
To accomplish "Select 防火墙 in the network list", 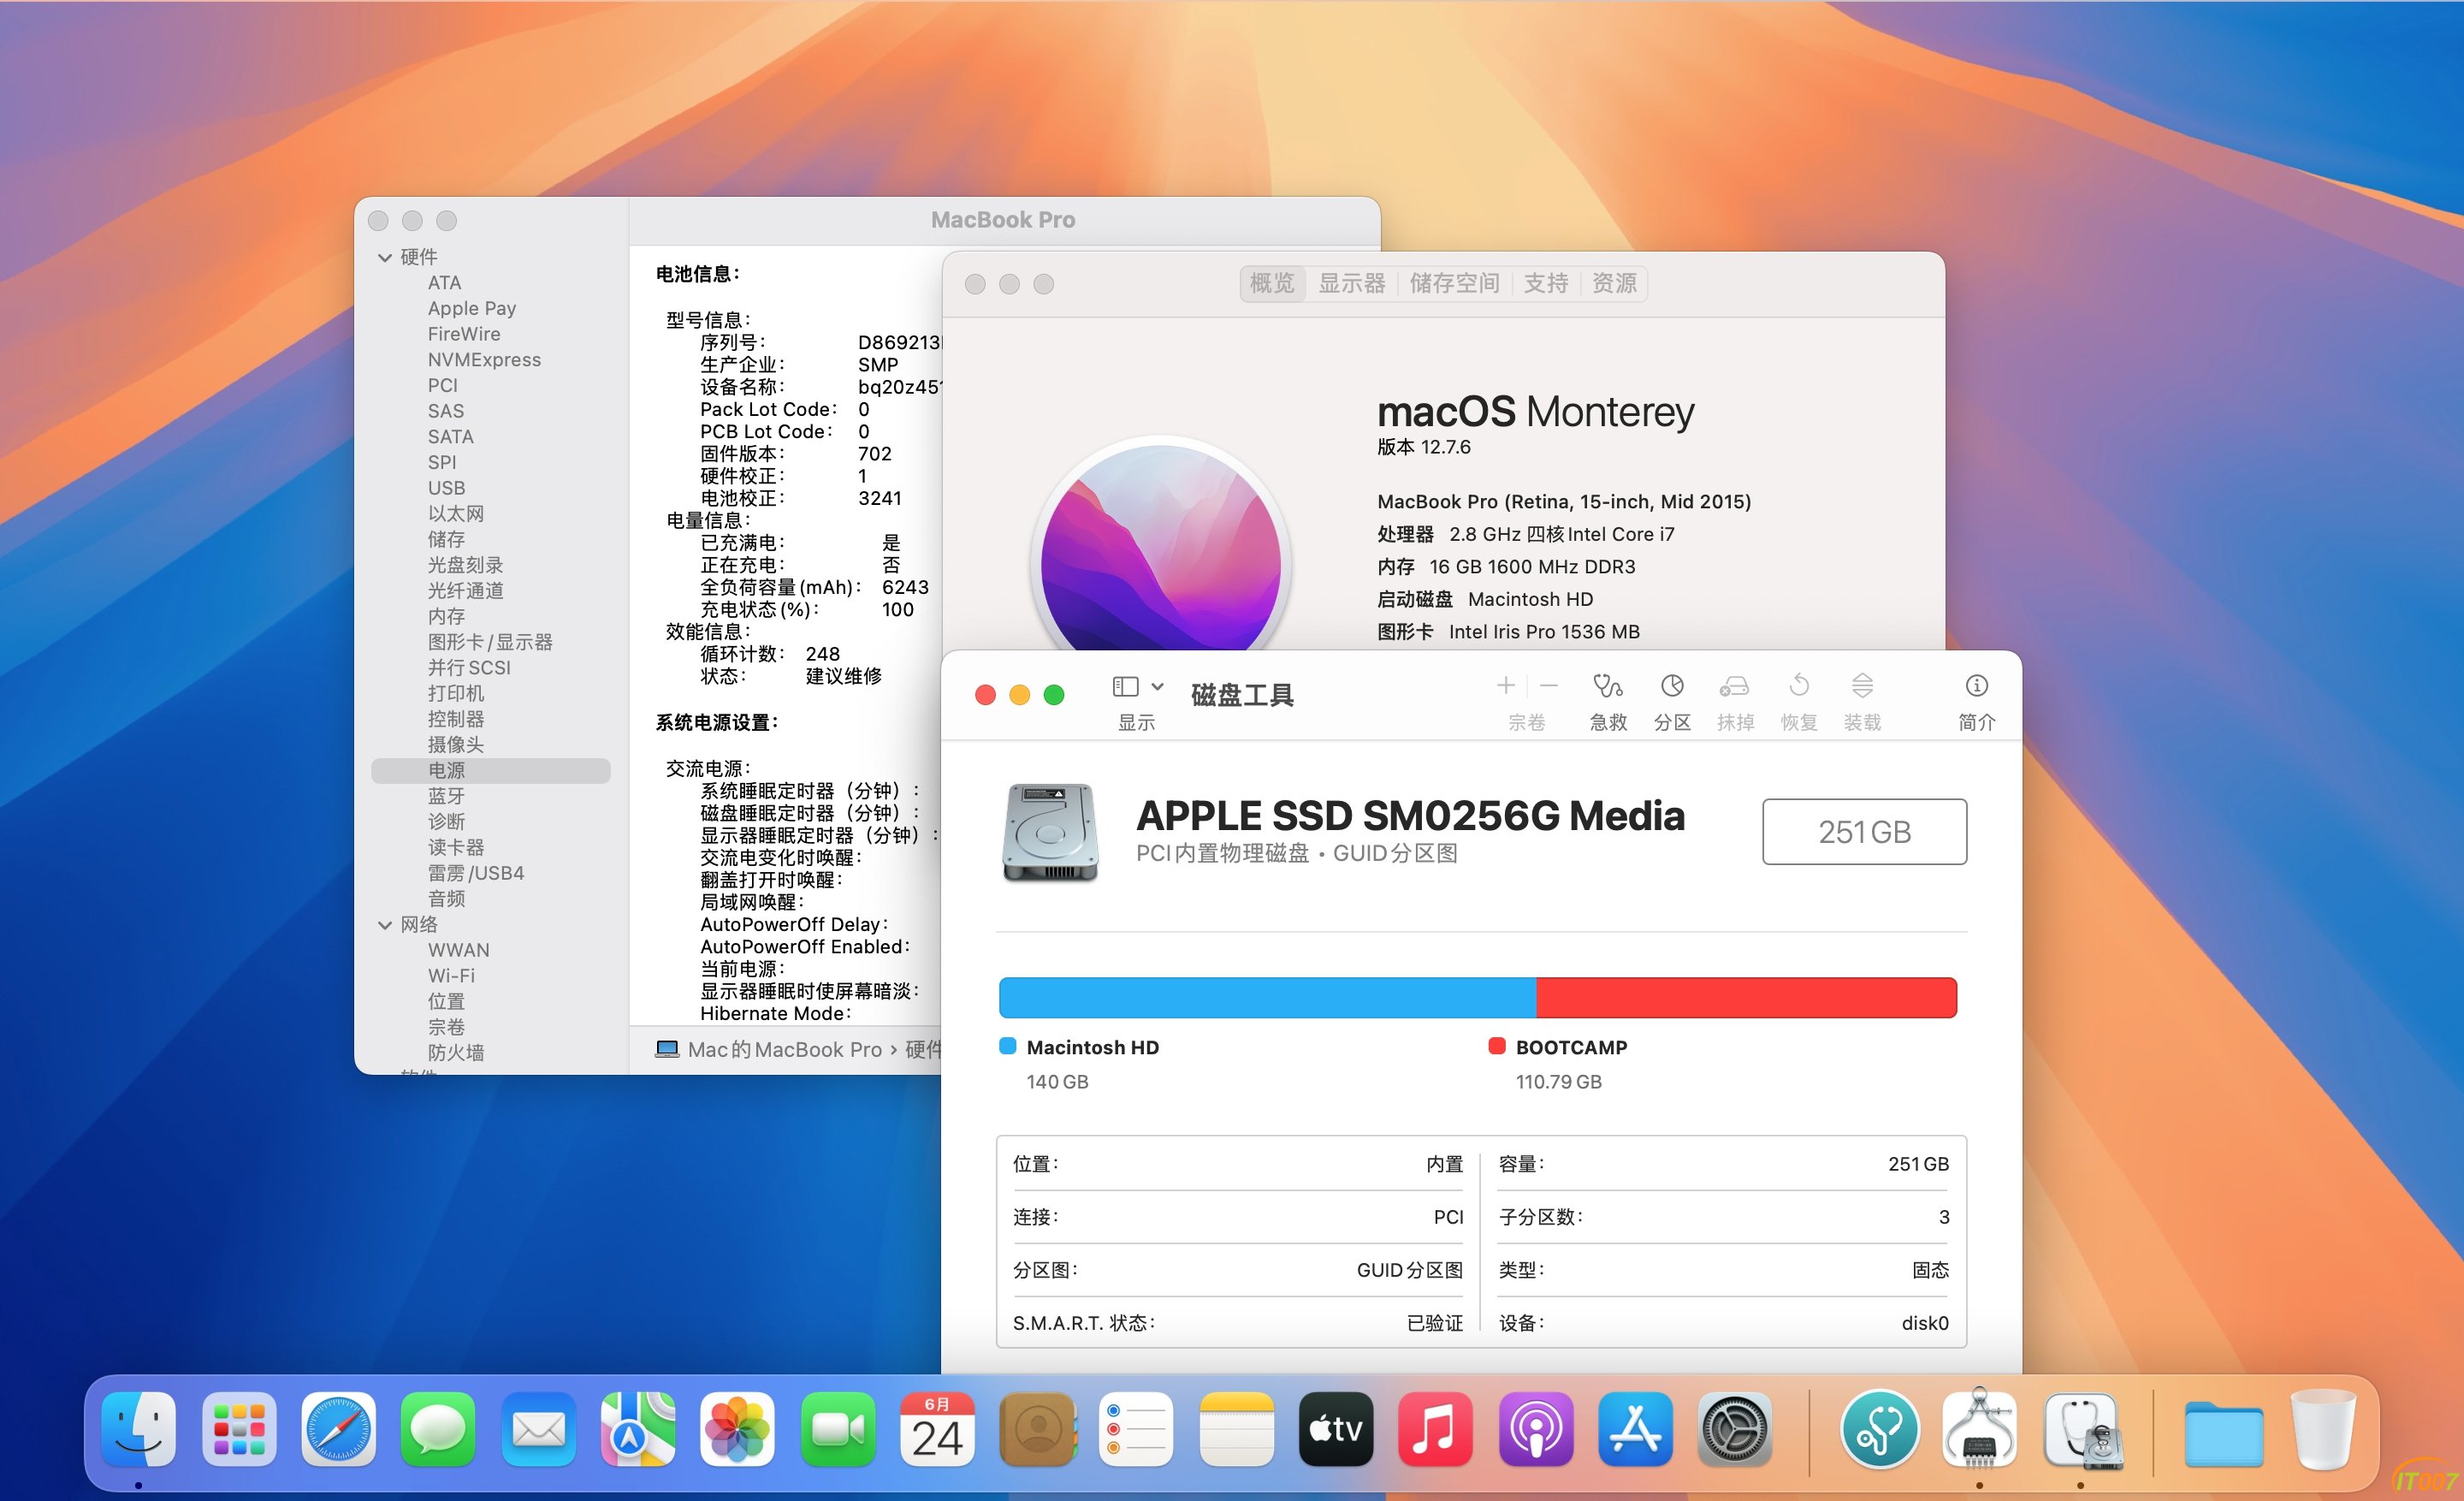I will (456, 1052).
